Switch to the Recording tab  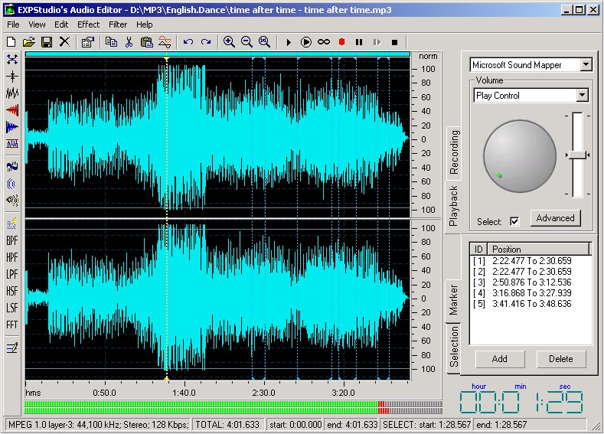point(454,152)
